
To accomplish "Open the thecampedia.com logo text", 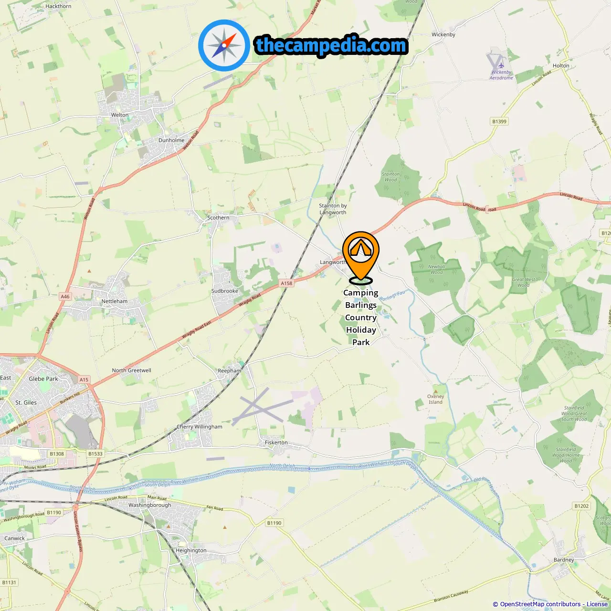I will pyautogui.click(x=331, y=45).
